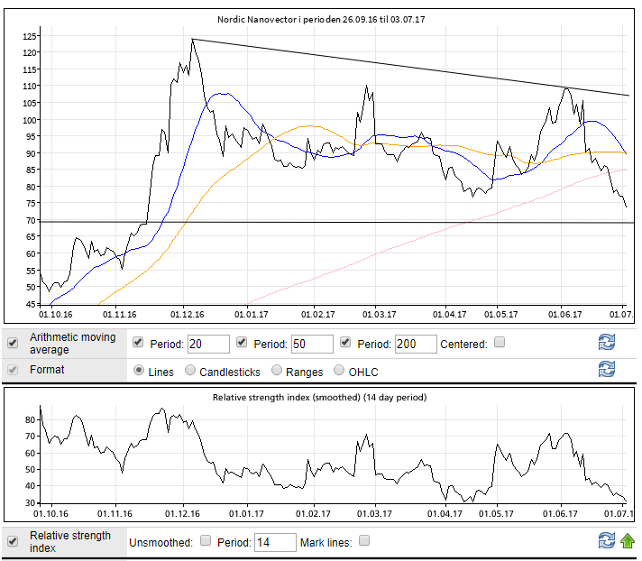The image size is (642, 561).
Task: Toggle the Arithmetic moving average checkbox
Action: click(x=13, y=343)
